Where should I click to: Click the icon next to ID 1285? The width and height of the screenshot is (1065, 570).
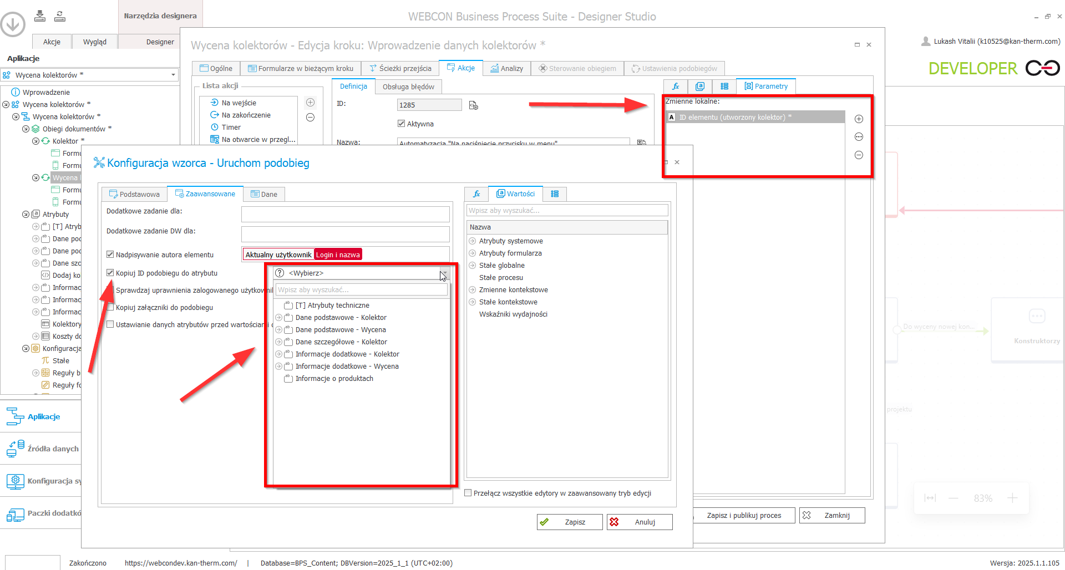tap(473, 105)
